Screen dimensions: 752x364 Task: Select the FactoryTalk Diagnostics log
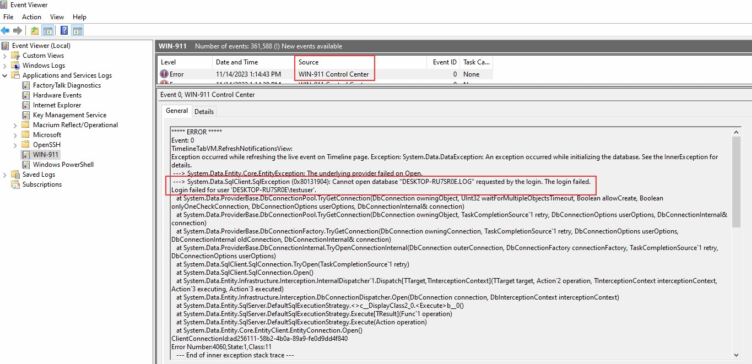coord(67,85)
